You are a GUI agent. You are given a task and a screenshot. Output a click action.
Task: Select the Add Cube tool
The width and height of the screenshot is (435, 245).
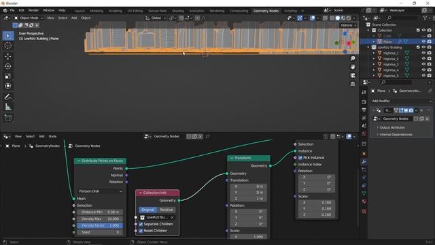(7, 118)
